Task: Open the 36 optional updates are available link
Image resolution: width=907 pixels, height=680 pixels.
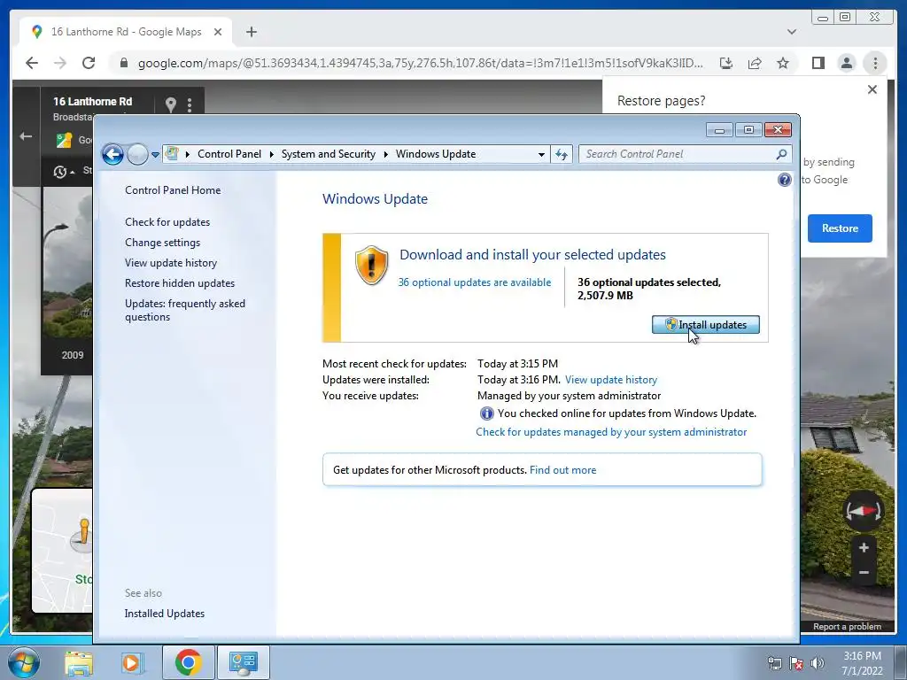Action: point(475,282)
